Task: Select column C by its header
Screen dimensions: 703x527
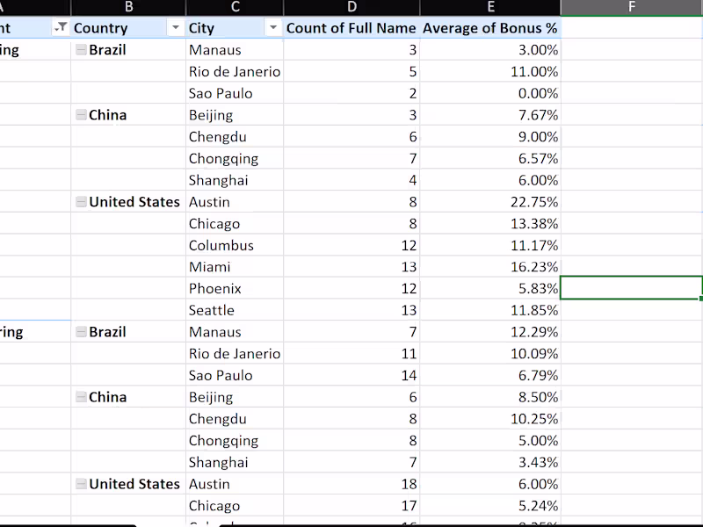Action: pos(235,7)
